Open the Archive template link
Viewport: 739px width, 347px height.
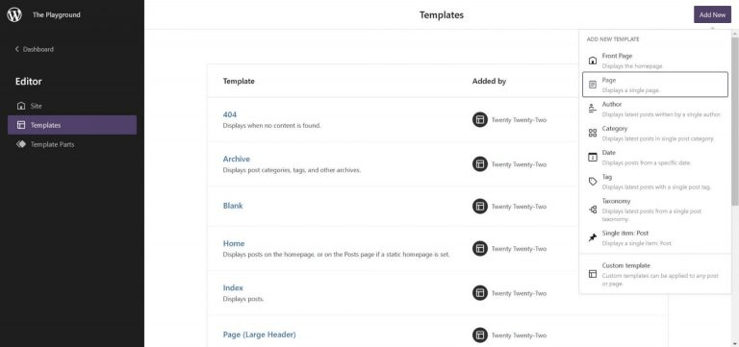[x=237, y=160]
